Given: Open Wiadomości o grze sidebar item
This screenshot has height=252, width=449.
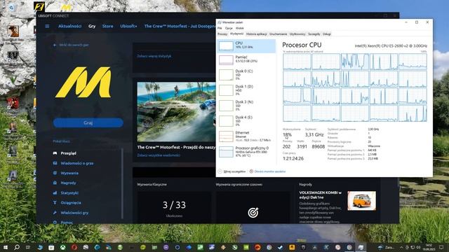Looking at the screenshot, I should click(73, 163).
